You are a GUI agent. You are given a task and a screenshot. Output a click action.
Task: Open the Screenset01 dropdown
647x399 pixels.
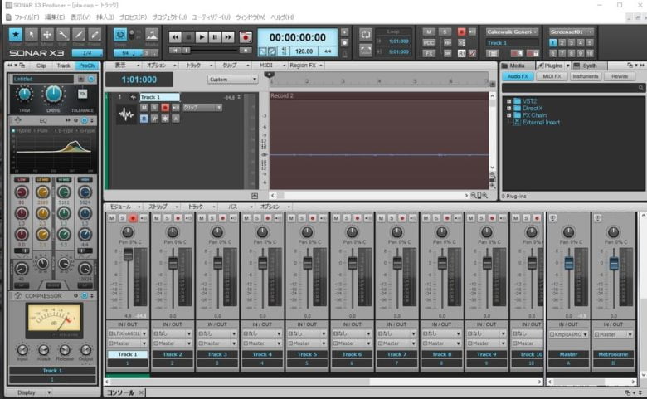click(572, 32)
